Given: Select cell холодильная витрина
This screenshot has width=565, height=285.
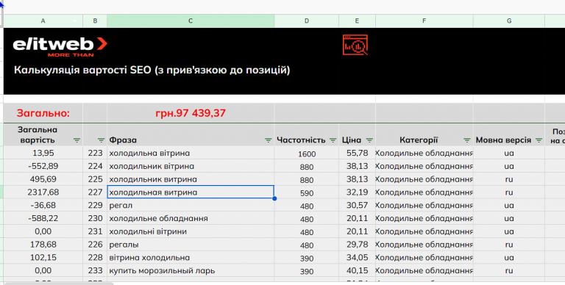Looking at the screenshot, I should pos(191,192).
